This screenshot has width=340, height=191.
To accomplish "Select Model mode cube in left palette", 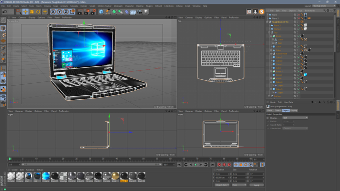I will (3, 28).
